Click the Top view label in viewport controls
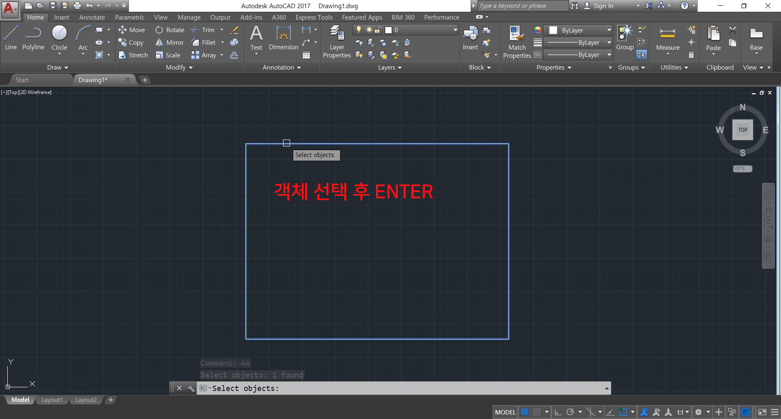 13,92
